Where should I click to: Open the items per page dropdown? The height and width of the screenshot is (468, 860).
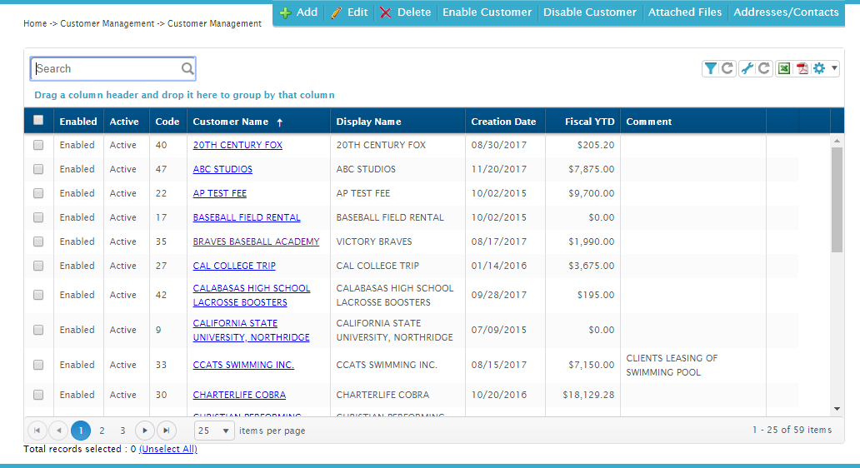tap(214, 431)
